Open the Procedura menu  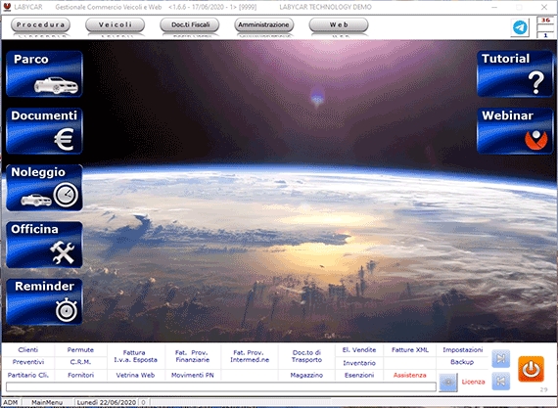tap(40, 24)
